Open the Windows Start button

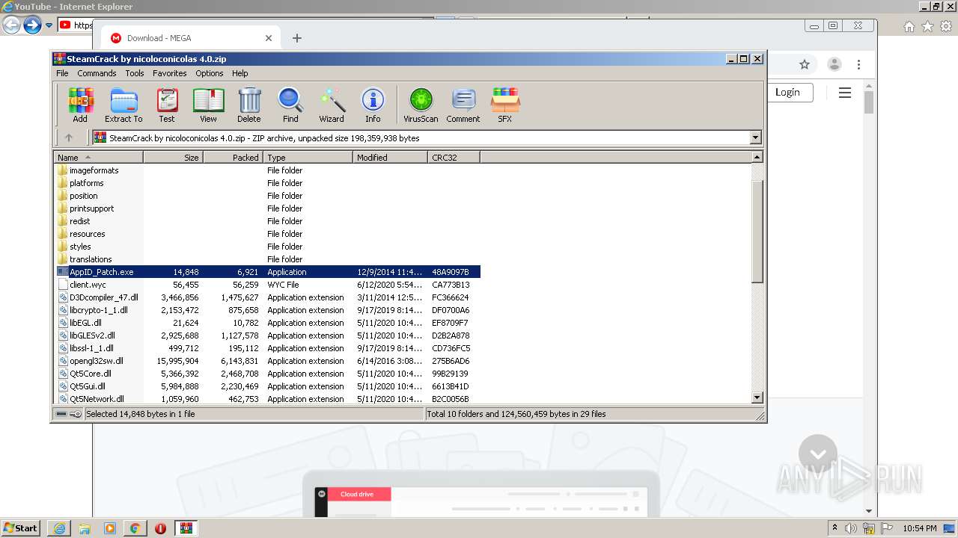21,528
